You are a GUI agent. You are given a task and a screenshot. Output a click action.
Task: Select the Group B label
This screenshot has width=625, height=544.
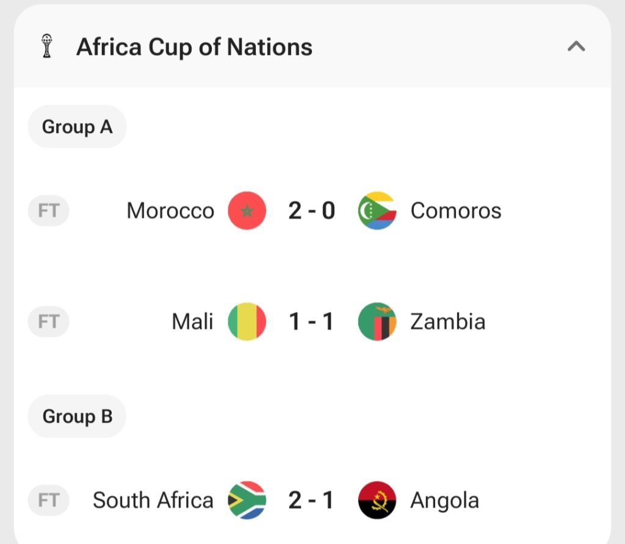tap(77, 417)
